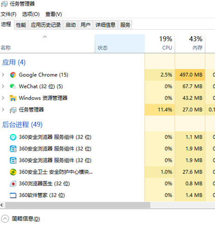Open the 启动 tab
The height and width of the screenshot is (226, 215).
(70, 25)
